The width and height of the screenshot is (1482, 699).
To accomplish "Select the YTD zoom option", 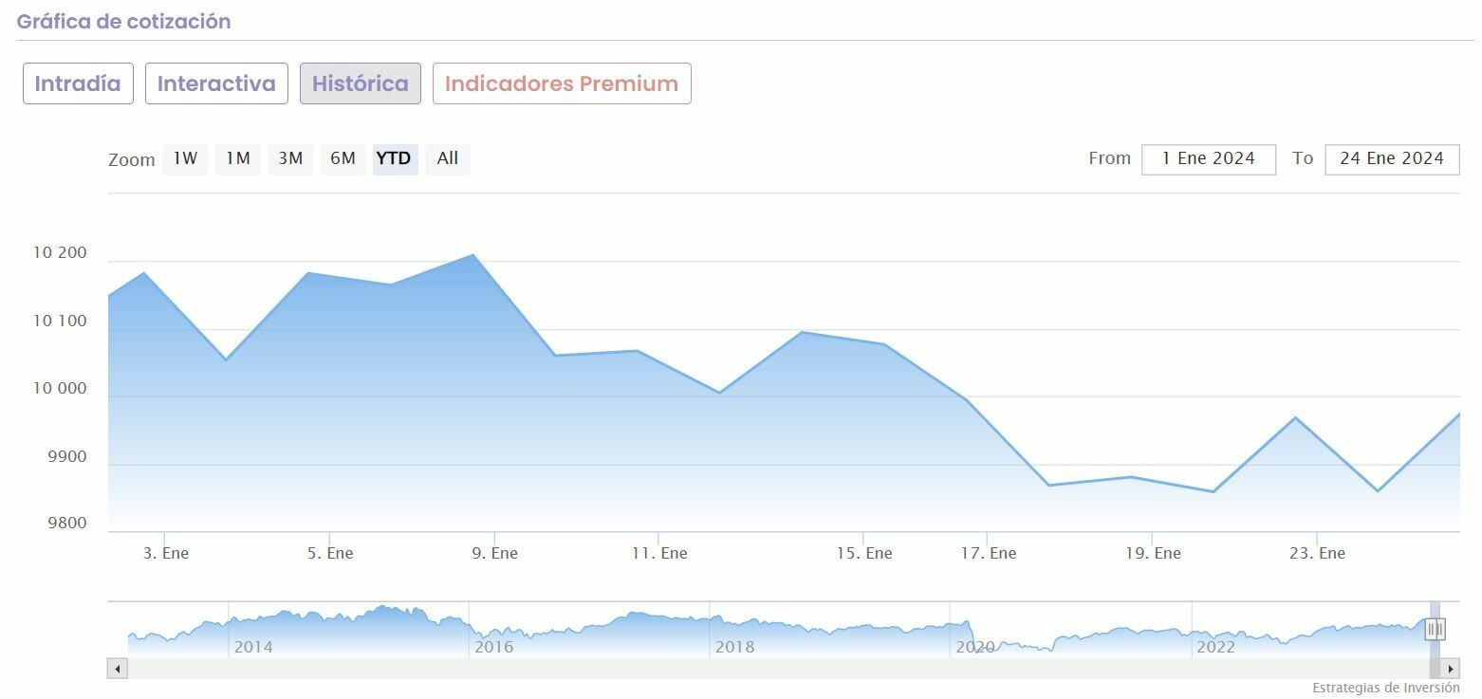I will [x=394, y=158].
